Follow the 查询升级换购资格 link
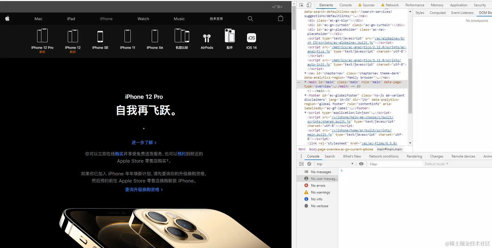 pyautogui.click(x=144, y=190)
